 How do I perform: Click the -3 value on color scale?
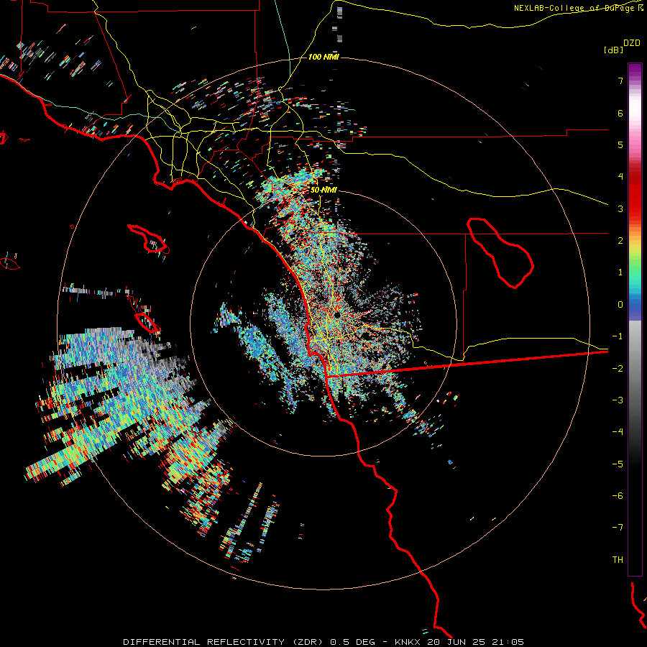(618, 400)
